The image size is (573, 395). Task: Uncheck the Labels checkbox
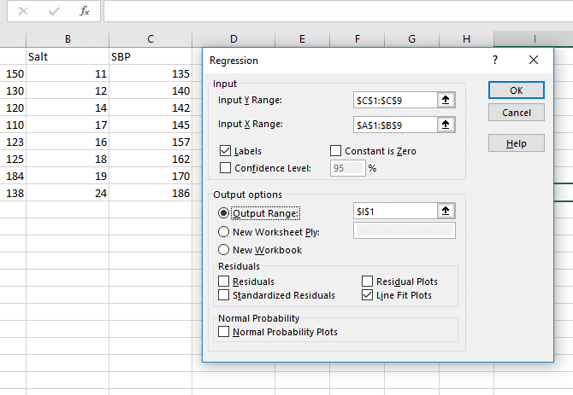(225, 150)
